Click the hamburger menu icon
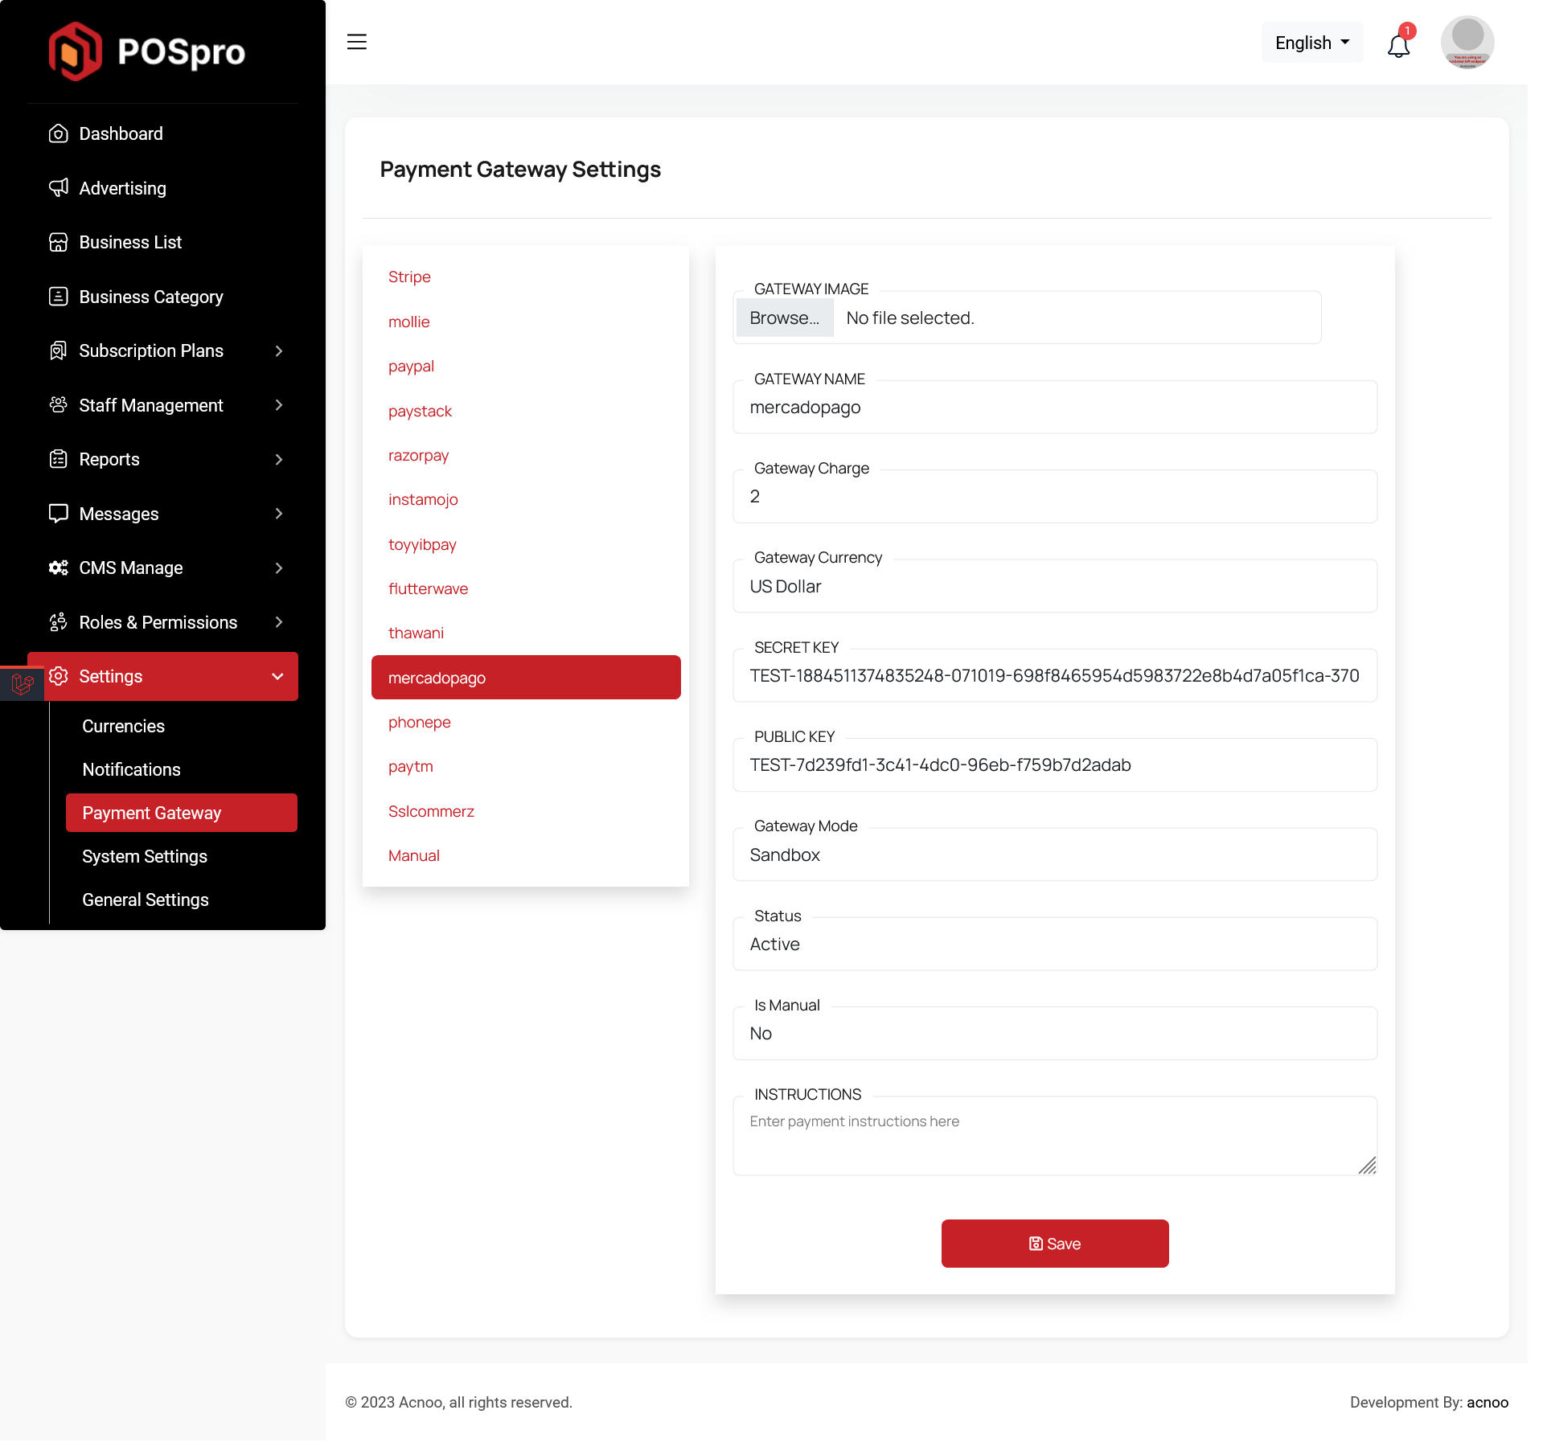This screenshot has width=1543, height=1455. point(356,42)
